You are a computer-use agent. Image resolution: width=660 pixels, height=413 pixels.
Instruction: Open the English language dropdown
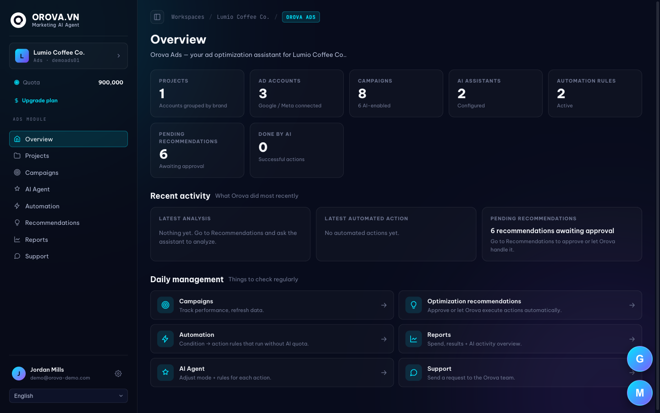click(68, 396)
